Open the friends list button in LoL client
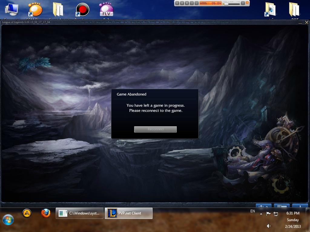This screenshot has width=310, height=232. (264, 205)
